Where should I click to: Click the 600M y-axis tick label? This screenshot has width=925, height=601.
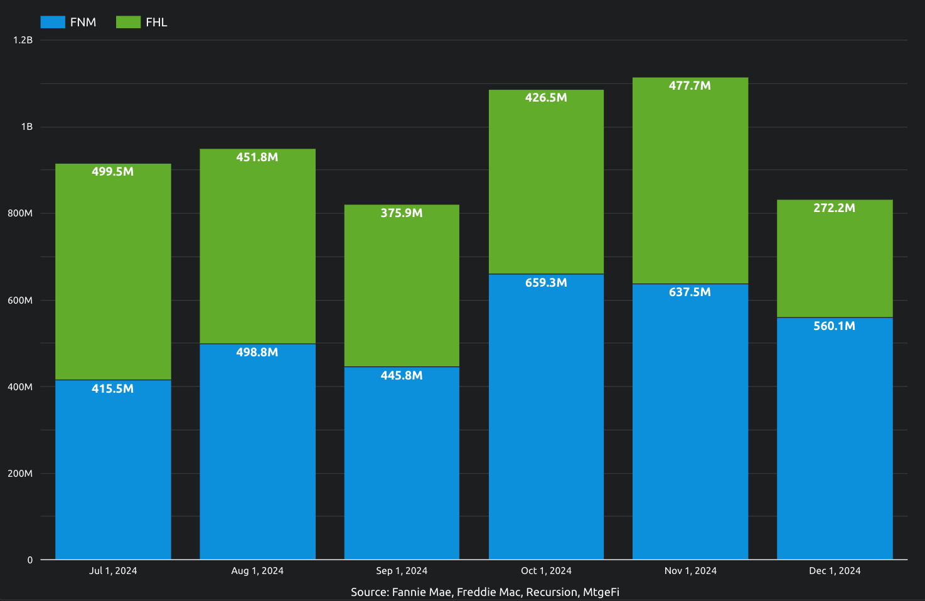click(20, 300)
